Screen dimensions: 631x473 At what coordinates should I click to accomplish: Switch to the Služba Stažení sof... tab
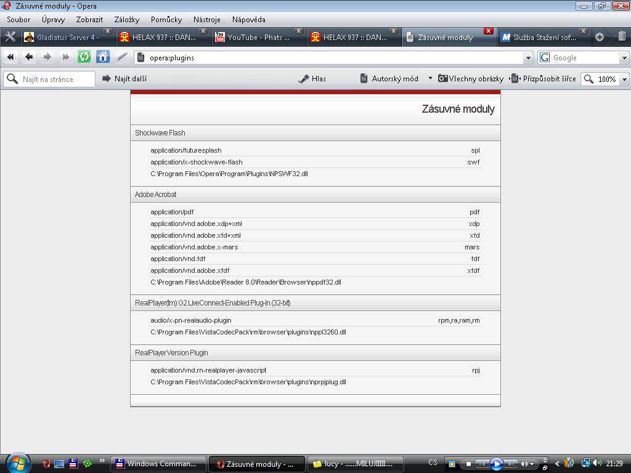tap(543, 38)
